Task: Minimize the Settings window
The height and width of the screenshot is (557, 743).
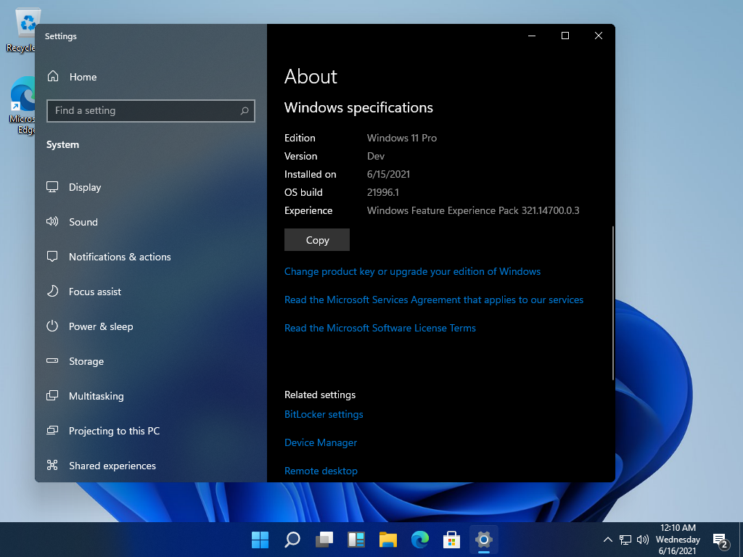Action: 532,36
